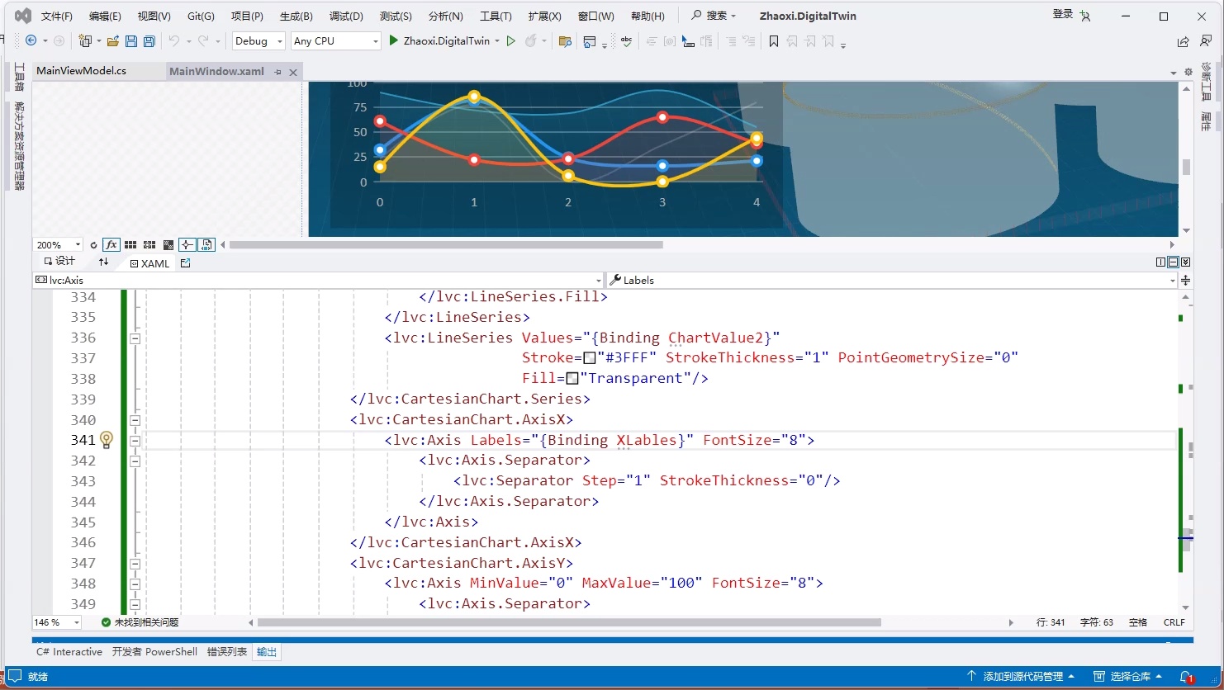Open the Any CPU platform dropdown

pyautogui.click(x=335, y=41)
